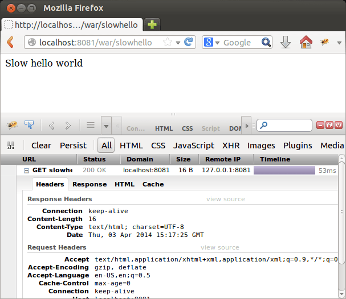Image resolution: width=346 pixels, height=299 pixels.
Task: Activate the element inspector tool
Action: point(29,125)
